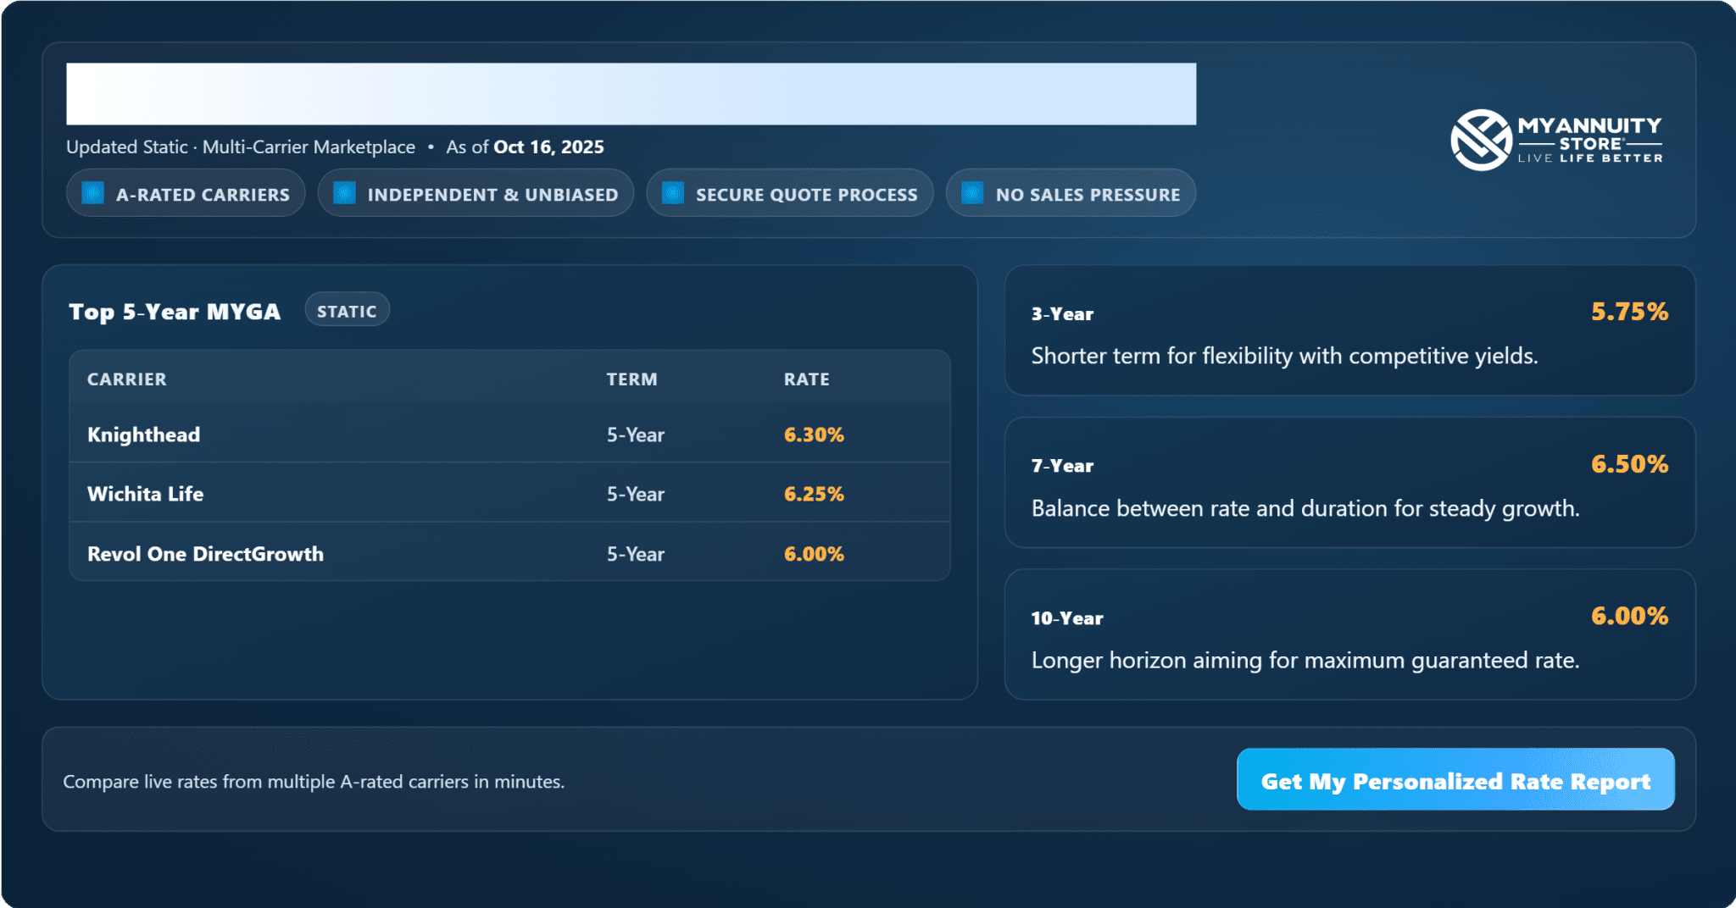Click the RATE column header

(806, 379)
